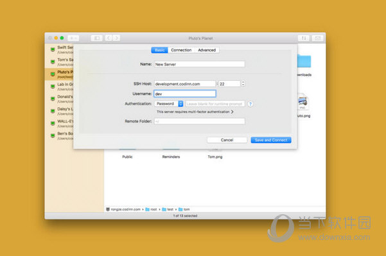Open the Downloads folder icon
The image size is (386, 256).
tap(304, 61)
